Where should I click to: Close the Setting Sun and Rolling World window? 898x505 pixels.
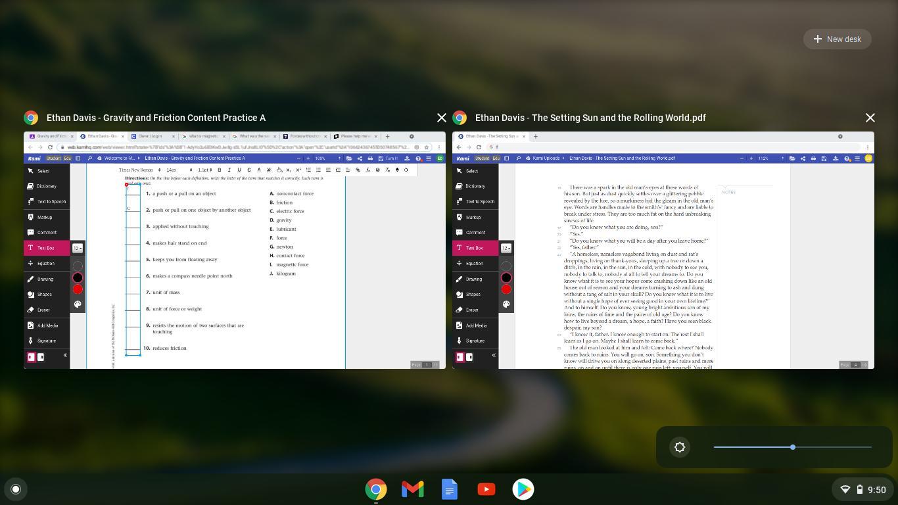point(870,118)
